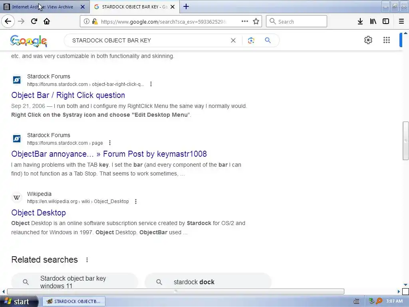Viewport: 409px width, 307px height.
Task: Bookmark this page with the star
Action: [x=256, y=22]
